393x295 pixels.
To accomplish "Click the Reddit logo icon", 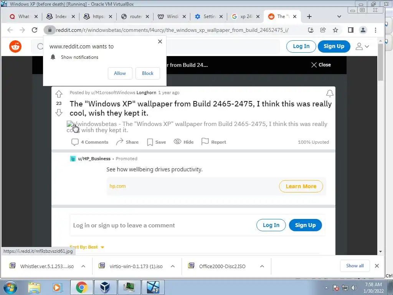I will 15,46.
